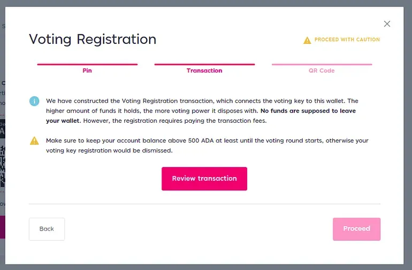
Task: Click the Voting Registration heading
Action: coord(93,39)
